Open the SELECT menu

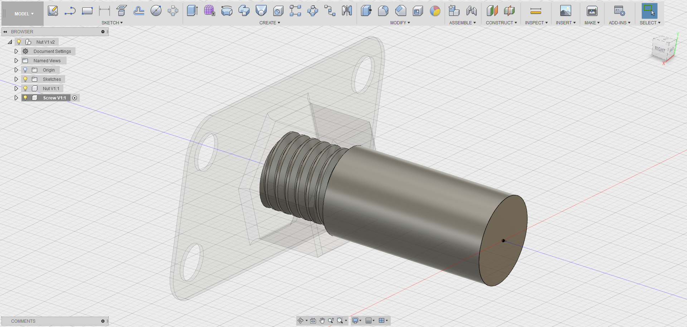tap(650, 23)
